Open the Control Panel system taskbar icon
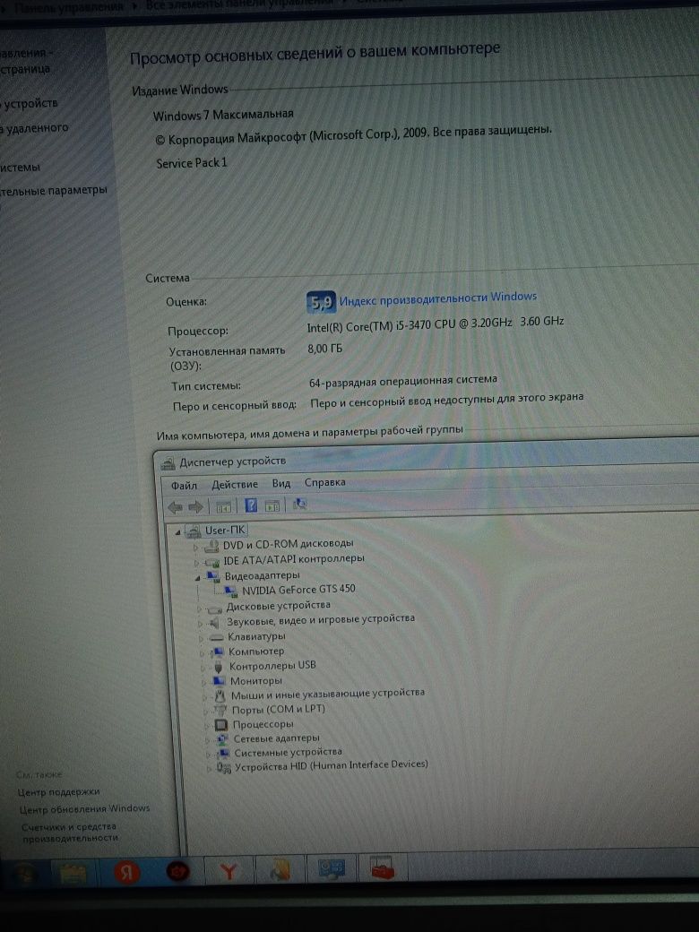Viewport: 699px width, 932px height. [x=332, y=869]
